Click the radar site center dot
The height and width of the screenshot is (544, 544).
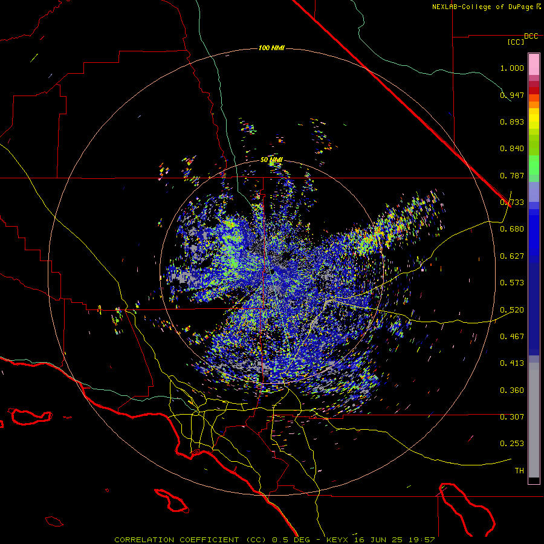[x=273, y=271]
